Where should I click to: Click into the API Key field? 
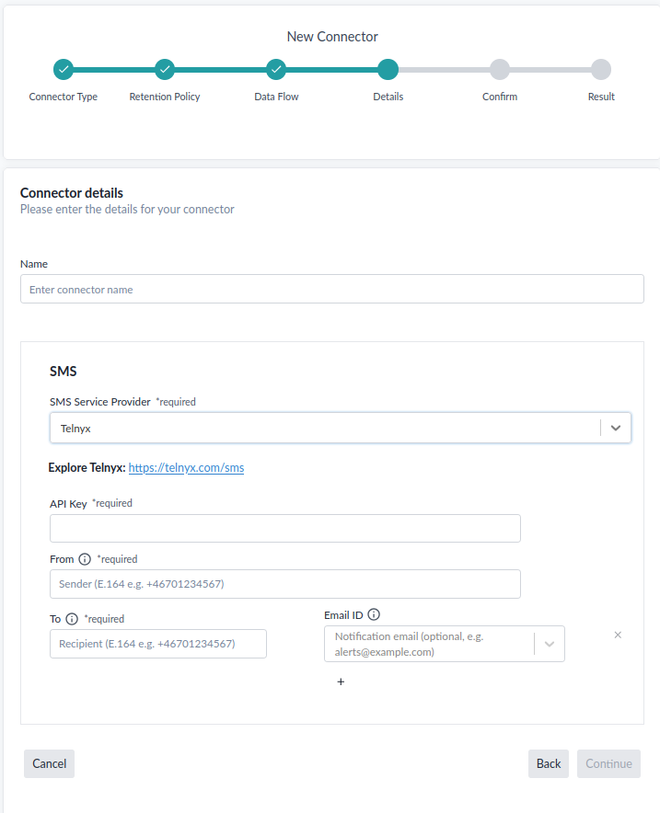coord(285,528)
